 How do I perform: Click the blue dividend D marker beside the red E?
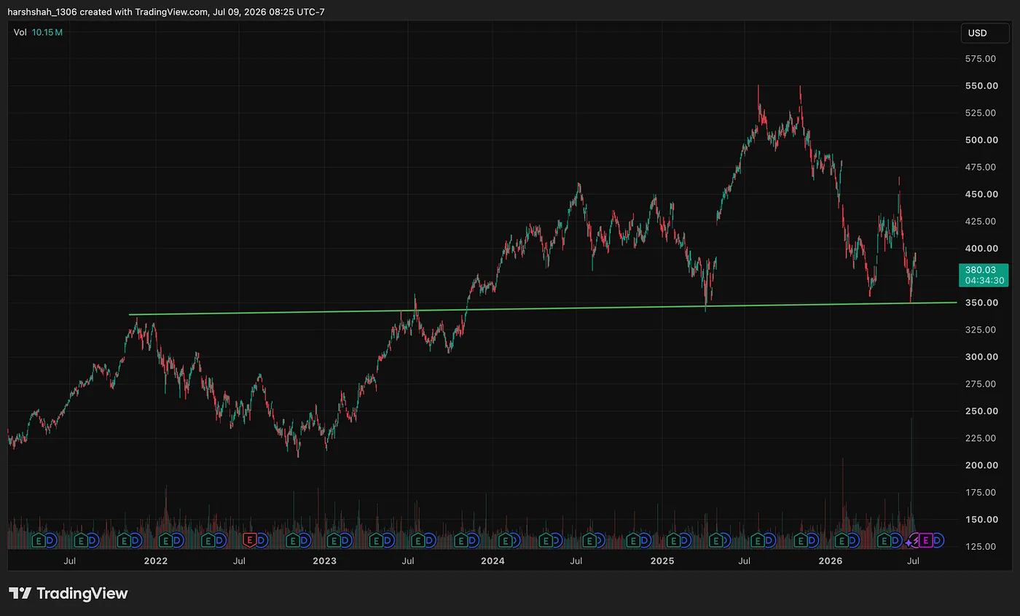coord(262,541)
